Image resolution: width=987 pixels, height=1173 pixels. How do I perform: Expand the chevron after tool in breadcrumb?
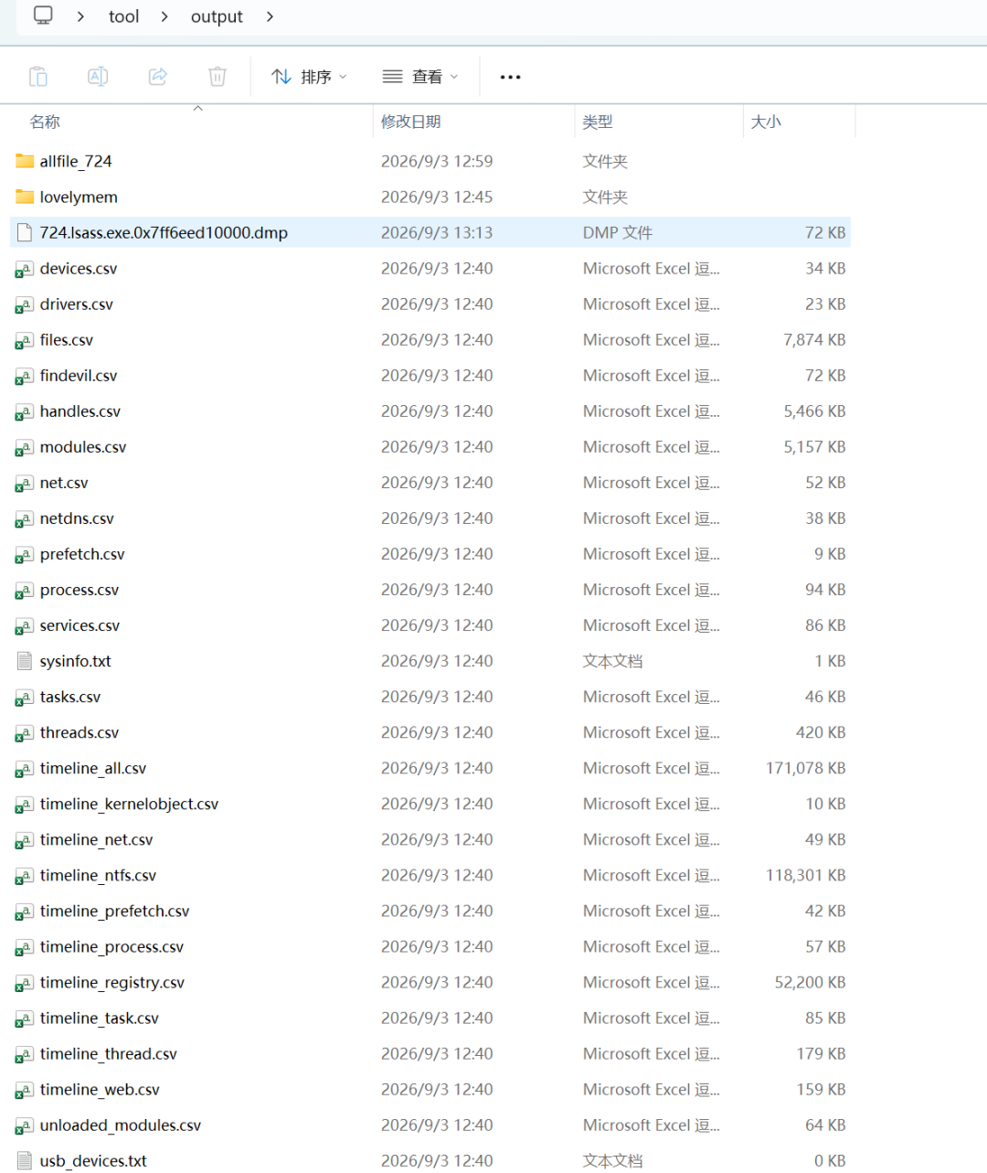pos(164,16)
